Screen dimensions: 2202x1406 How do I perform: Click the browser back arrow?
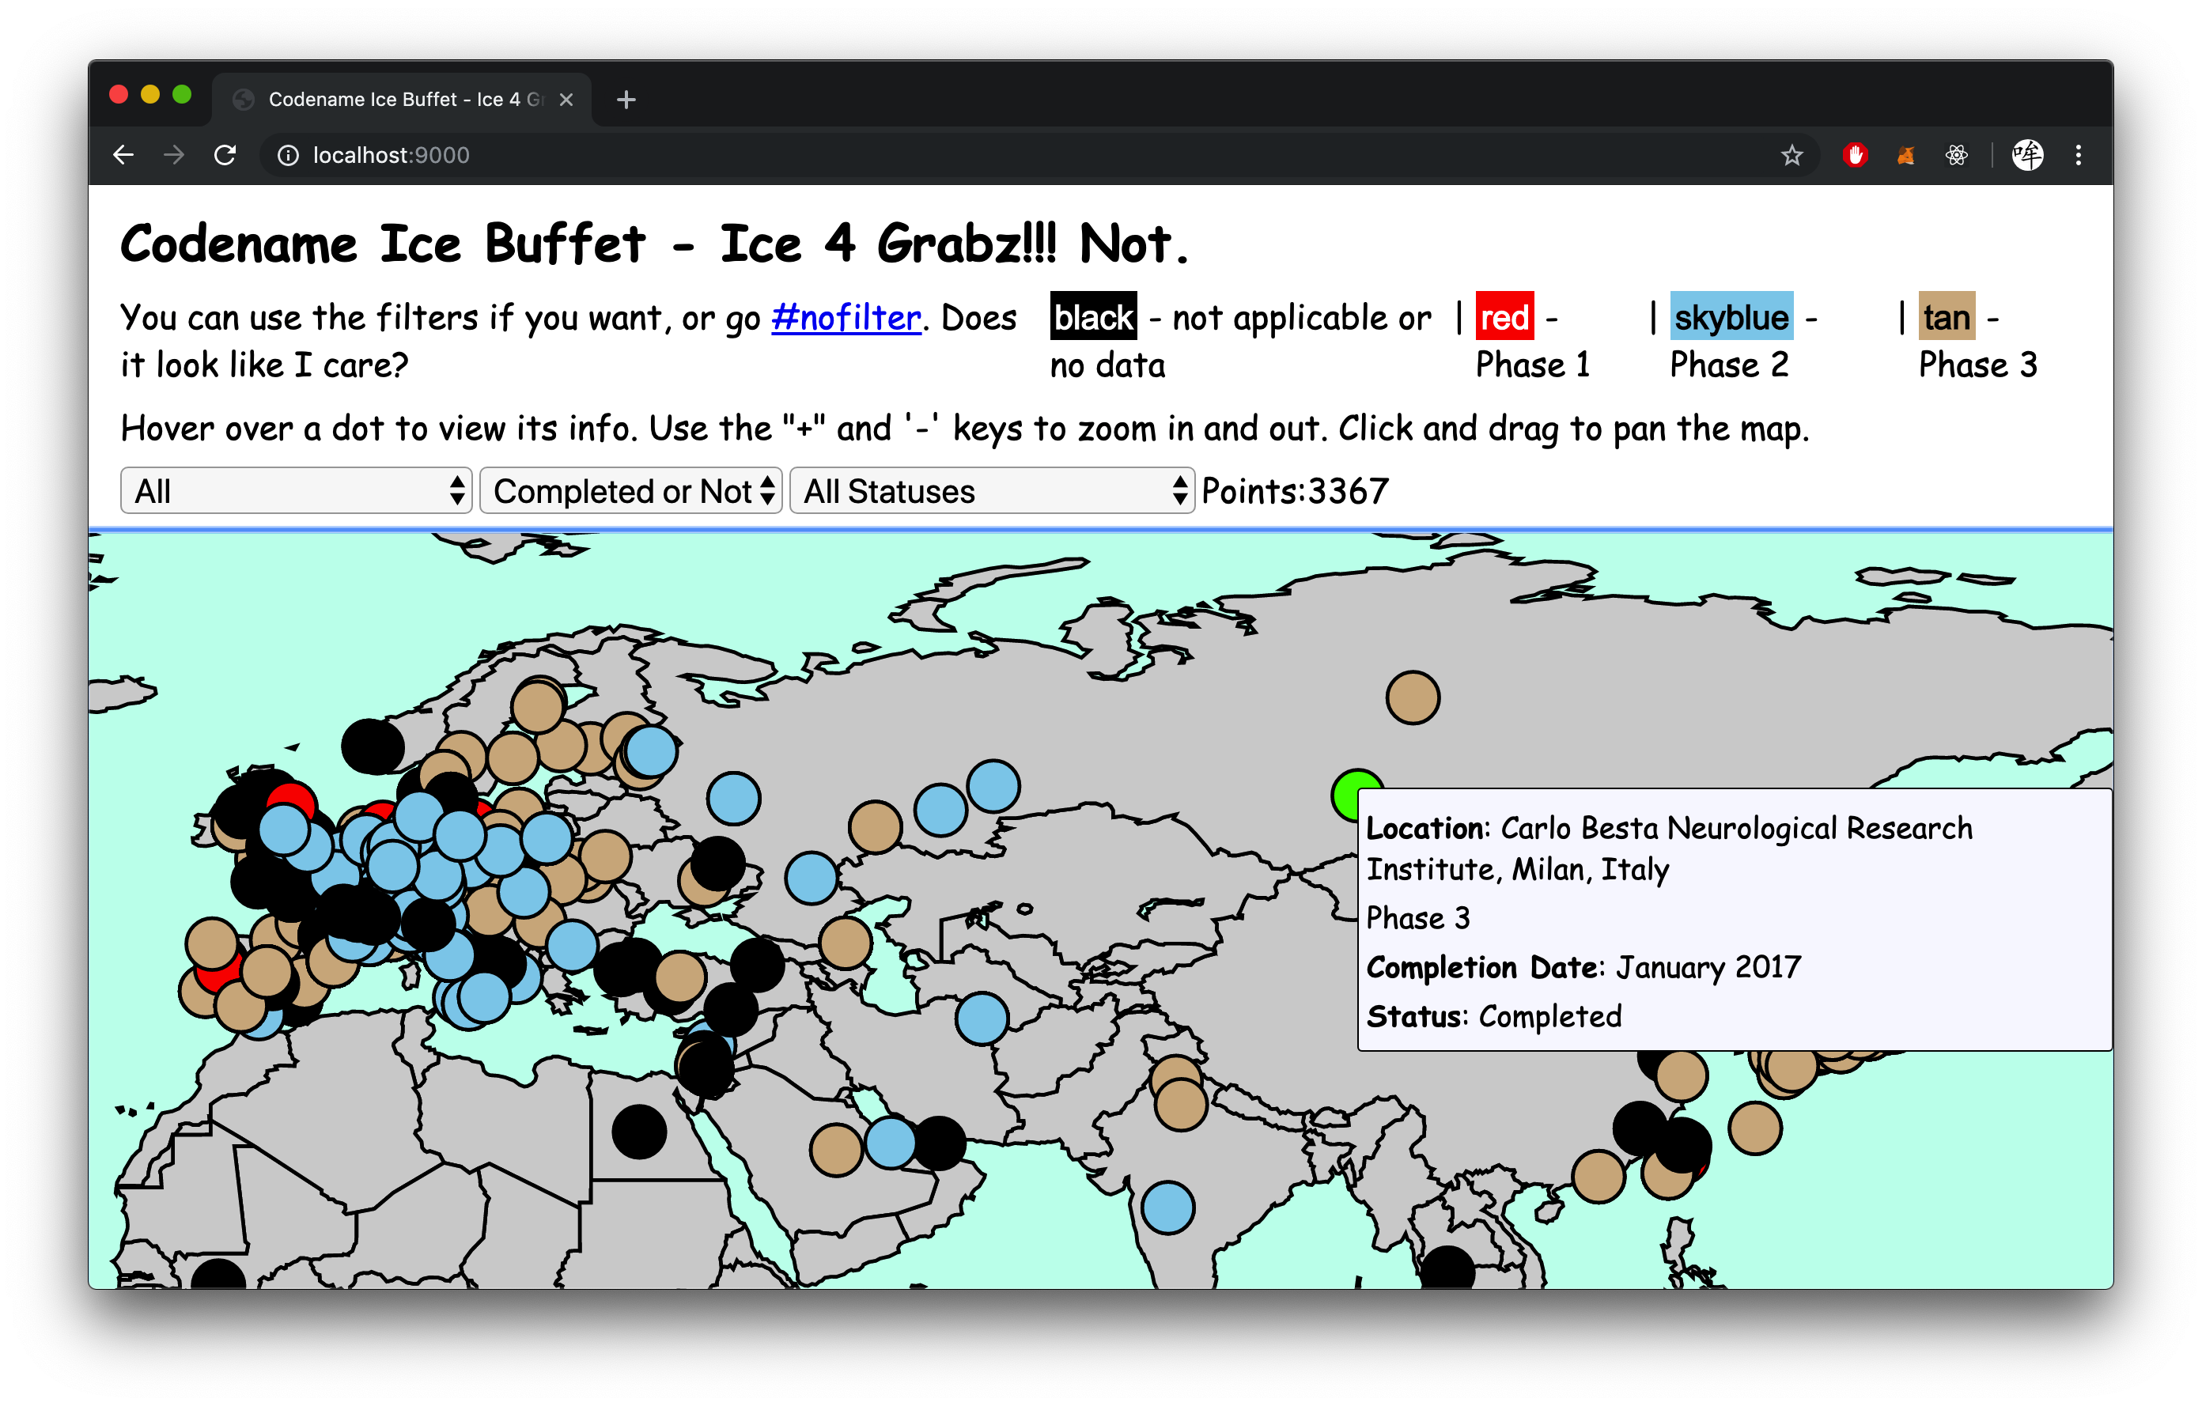123,156
